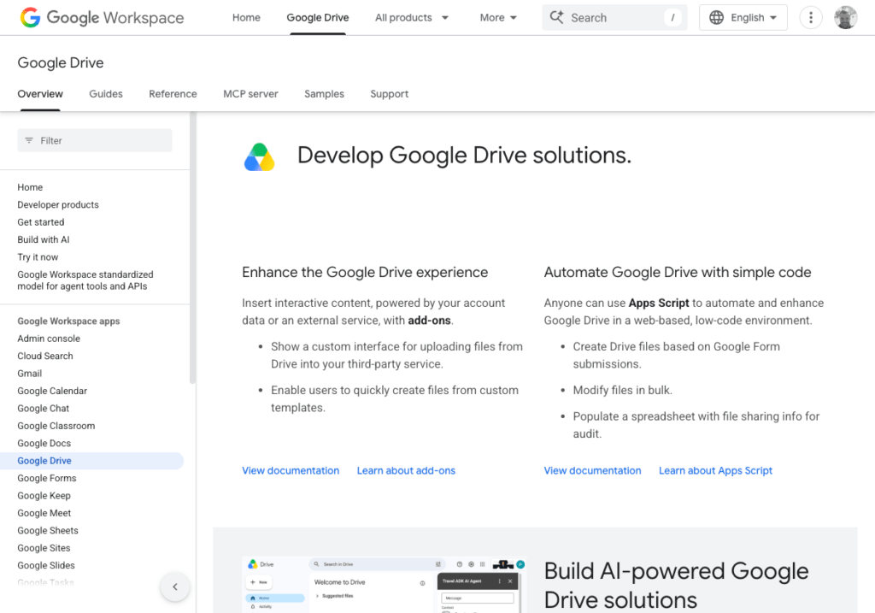Open Google Sites in sidebar
Image resolution: width=875 pixels, height=613 pixels.
click(x=44, y=548)
